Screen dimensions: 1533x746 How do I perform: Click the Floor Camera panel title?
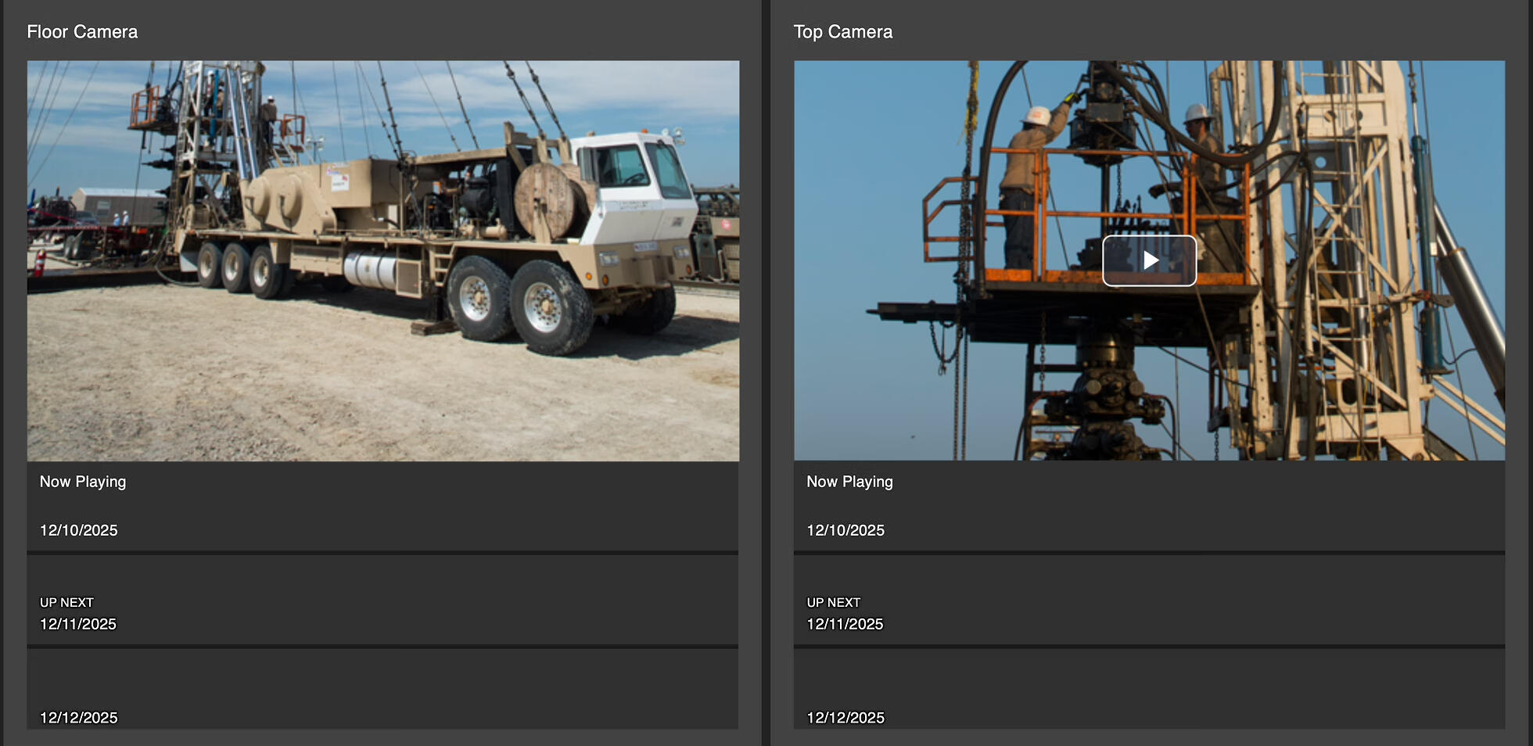[x=82, y=32]
